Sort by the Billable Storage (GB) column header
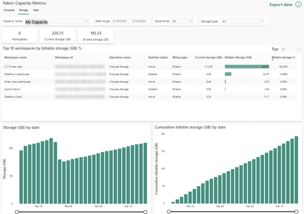 pos(239,57)
